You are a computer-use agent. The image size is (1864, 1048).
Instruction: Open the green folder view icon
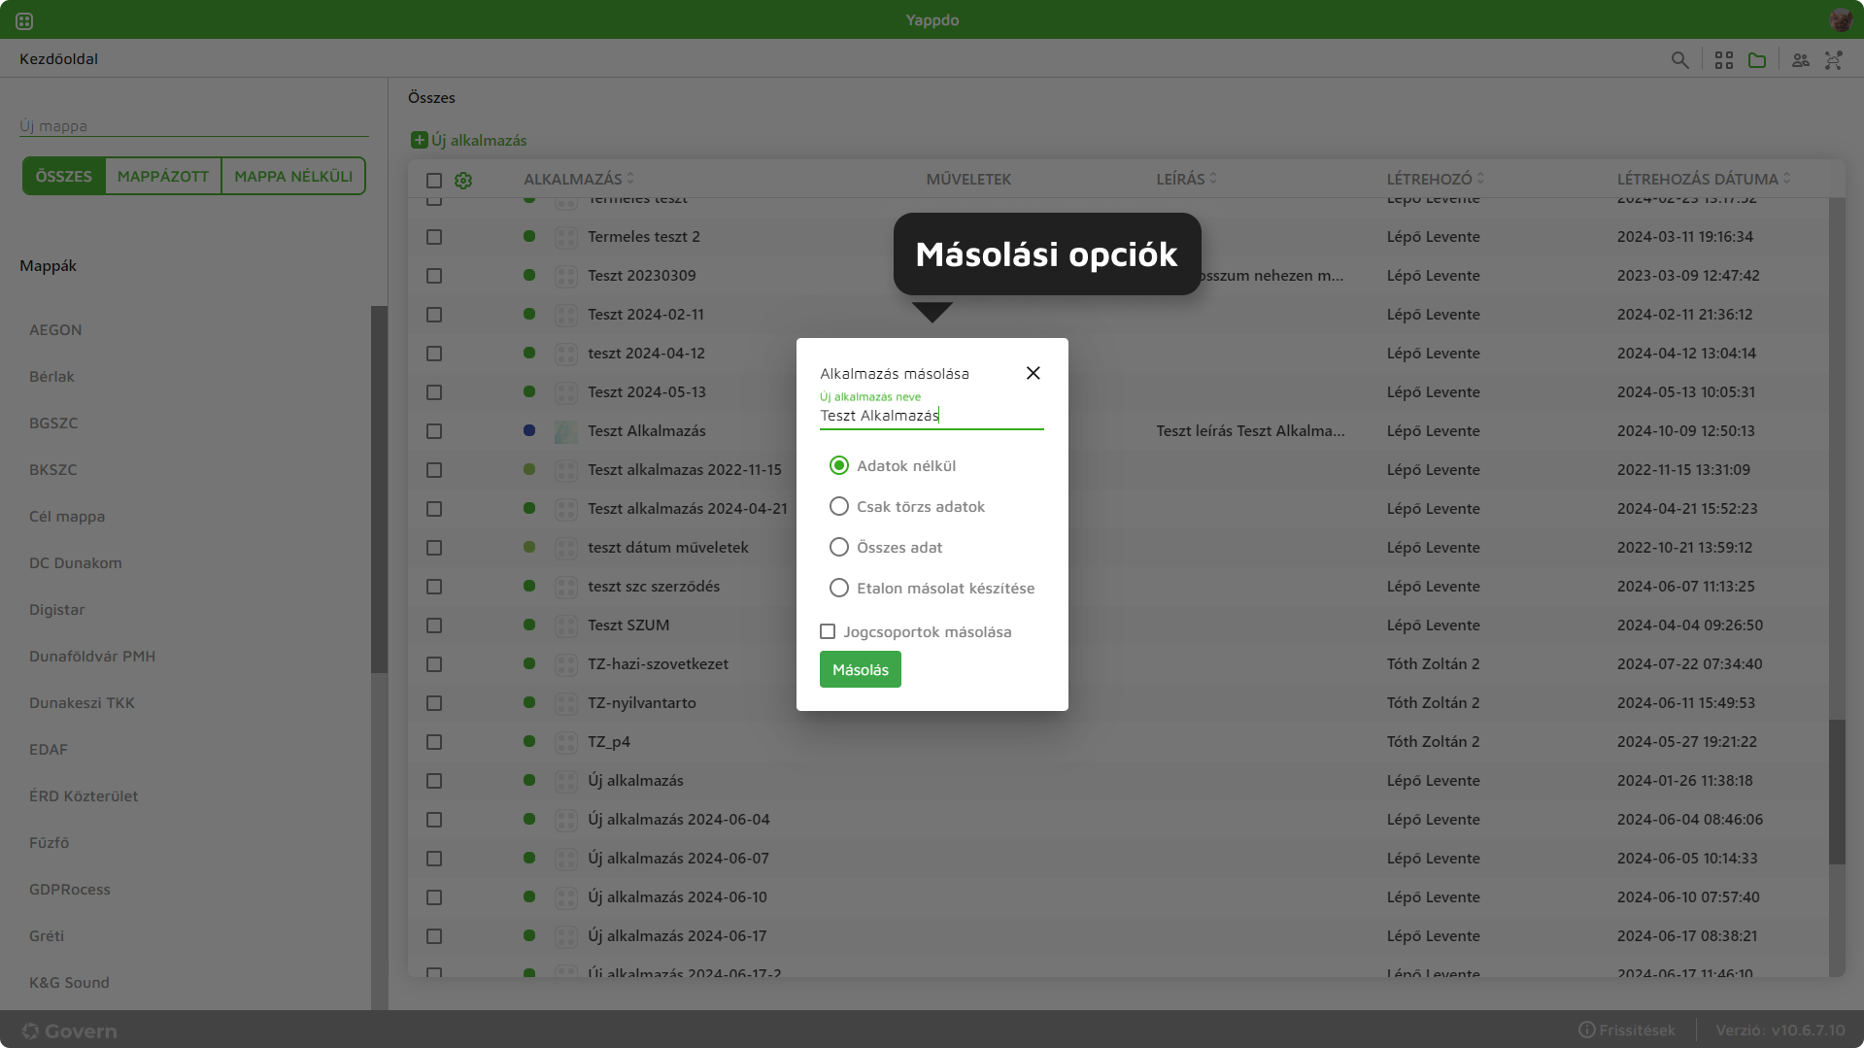pyautogui.click(x=1757, y=60)
